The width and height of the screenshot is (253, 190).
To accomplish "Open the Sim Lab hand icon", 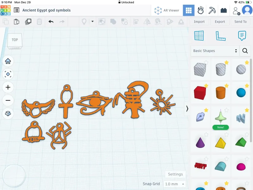I will coord(201,10).
